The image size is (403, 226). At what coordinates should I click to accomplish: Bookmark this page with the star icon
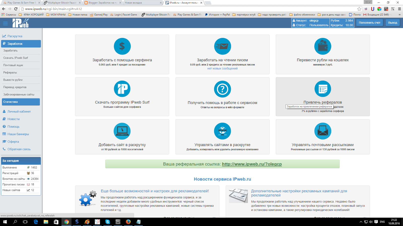click(x=359, y=9)
